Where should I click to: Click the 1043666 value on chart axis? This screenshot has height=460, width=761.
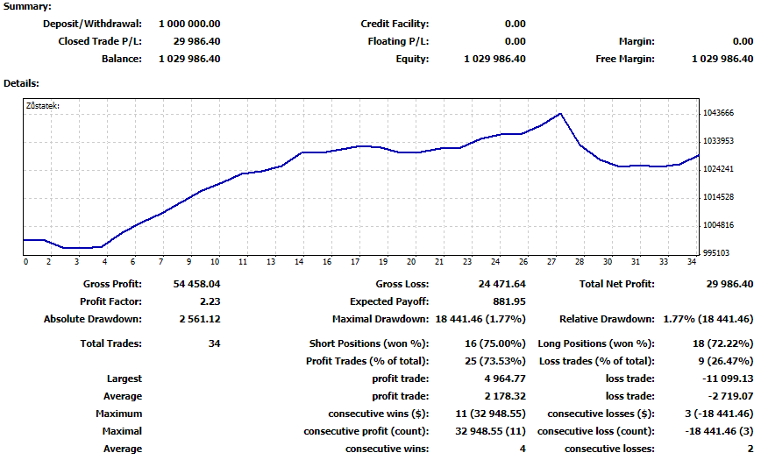pos(718,113)
